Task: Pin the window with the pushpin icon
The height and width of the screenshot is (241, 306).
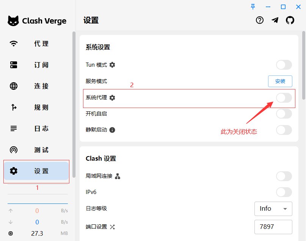Action: [x=253, y=6]
